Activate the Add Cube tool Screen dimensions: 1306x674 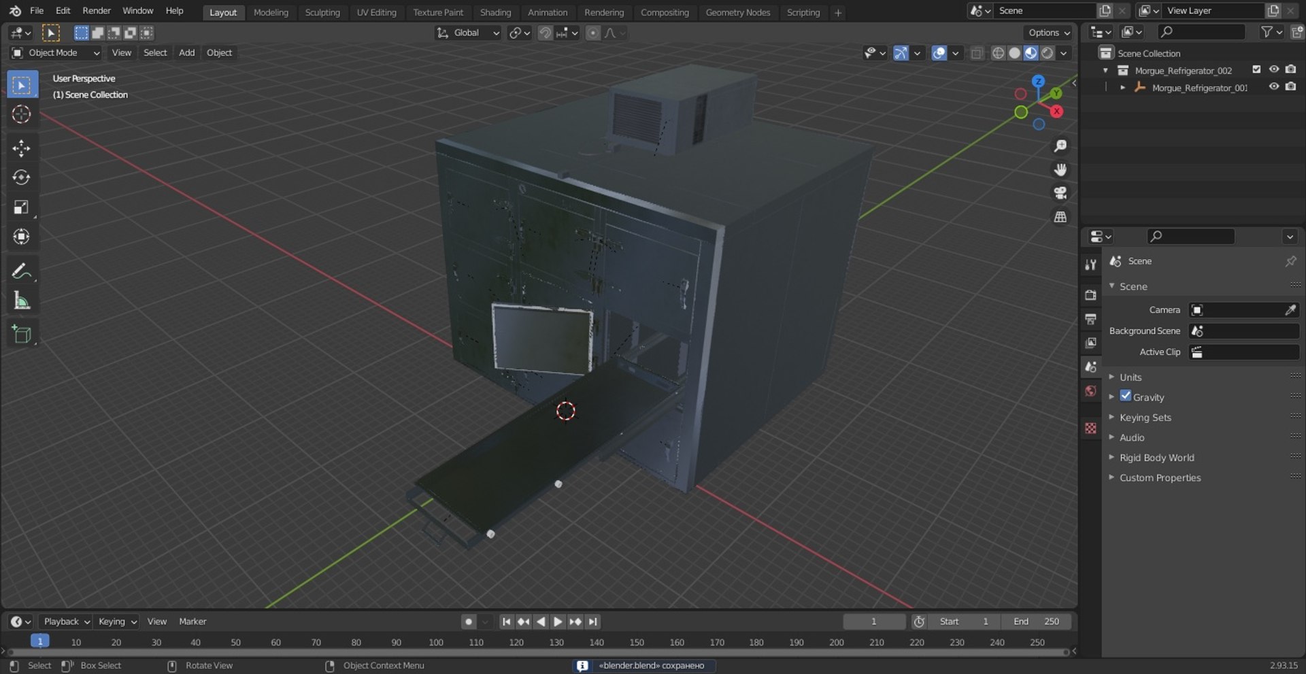point(22,334)
